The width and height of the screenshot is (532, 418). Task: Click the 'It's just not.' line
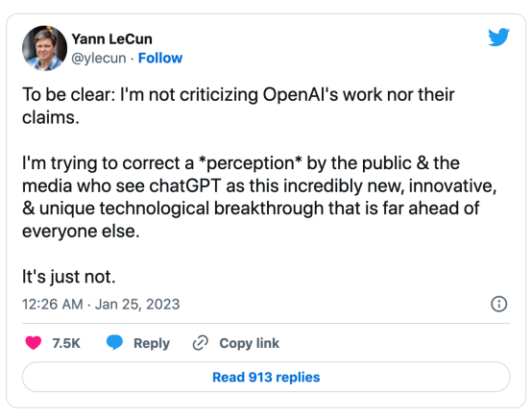click(69, 277)
